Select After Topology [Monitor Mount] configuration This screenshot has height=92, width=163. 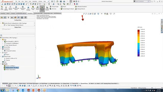[x=16, y=25]
